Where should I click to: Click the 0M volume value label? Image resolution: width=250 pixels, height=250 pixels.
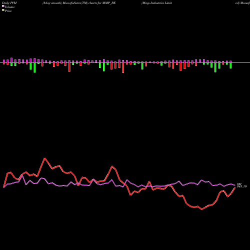point(239,184)
